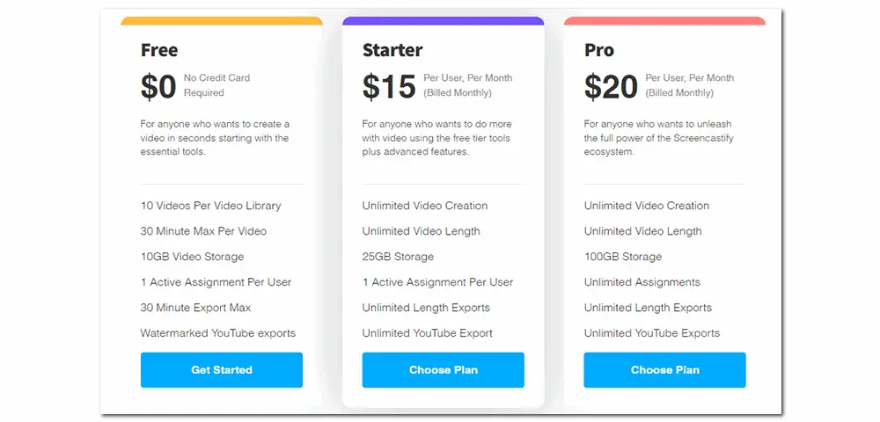The height and width of the screenshot is (422, 880).
Task: Click orange top bar of Free card
Action: click(222, 21)
